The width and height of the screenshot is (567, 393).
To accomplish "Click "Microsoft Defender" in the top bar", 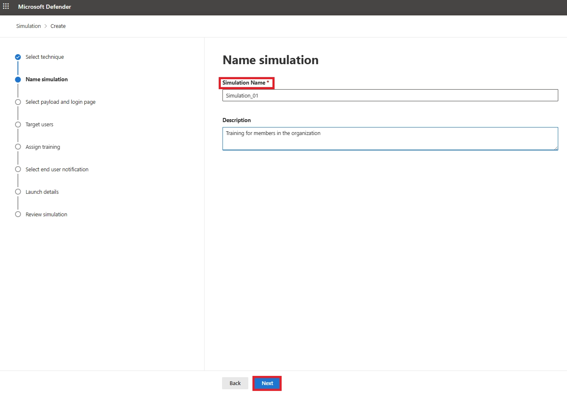I will 44,7.
